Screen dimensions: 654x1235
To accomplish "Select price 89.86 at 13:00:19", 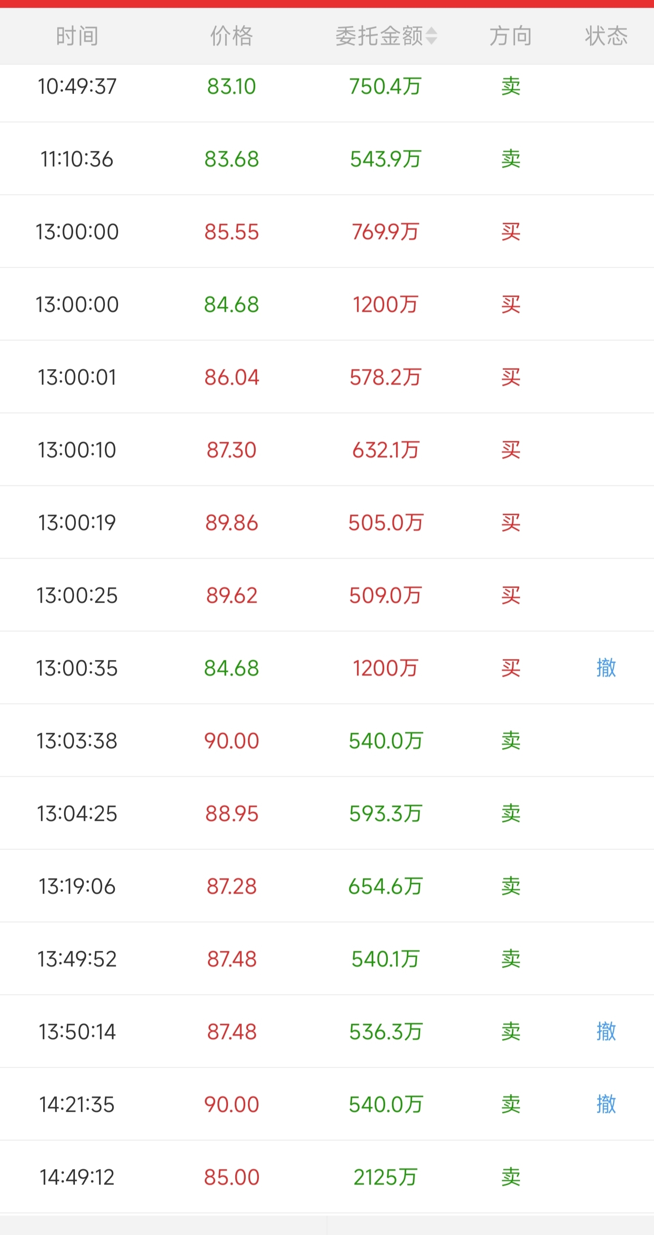I will click(x=232, y=523).
